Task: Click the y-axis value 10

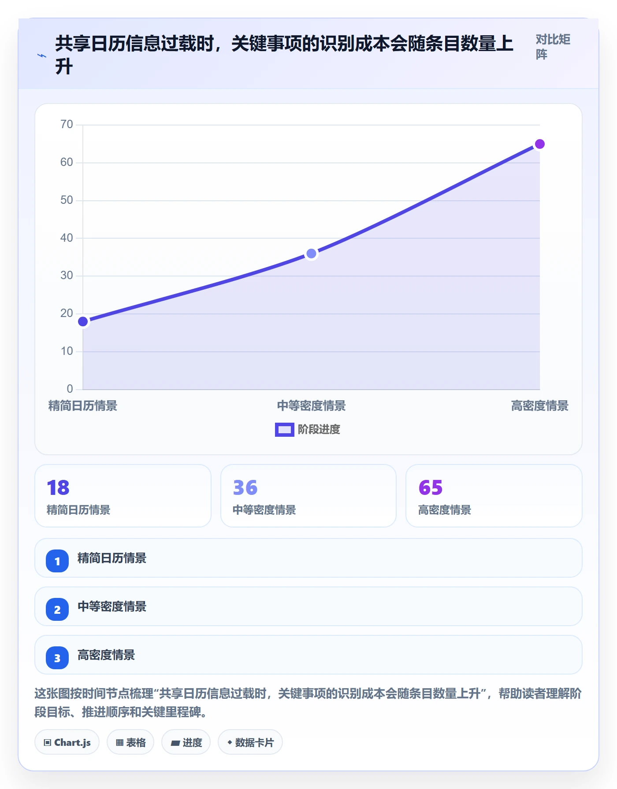Action: 67,351
